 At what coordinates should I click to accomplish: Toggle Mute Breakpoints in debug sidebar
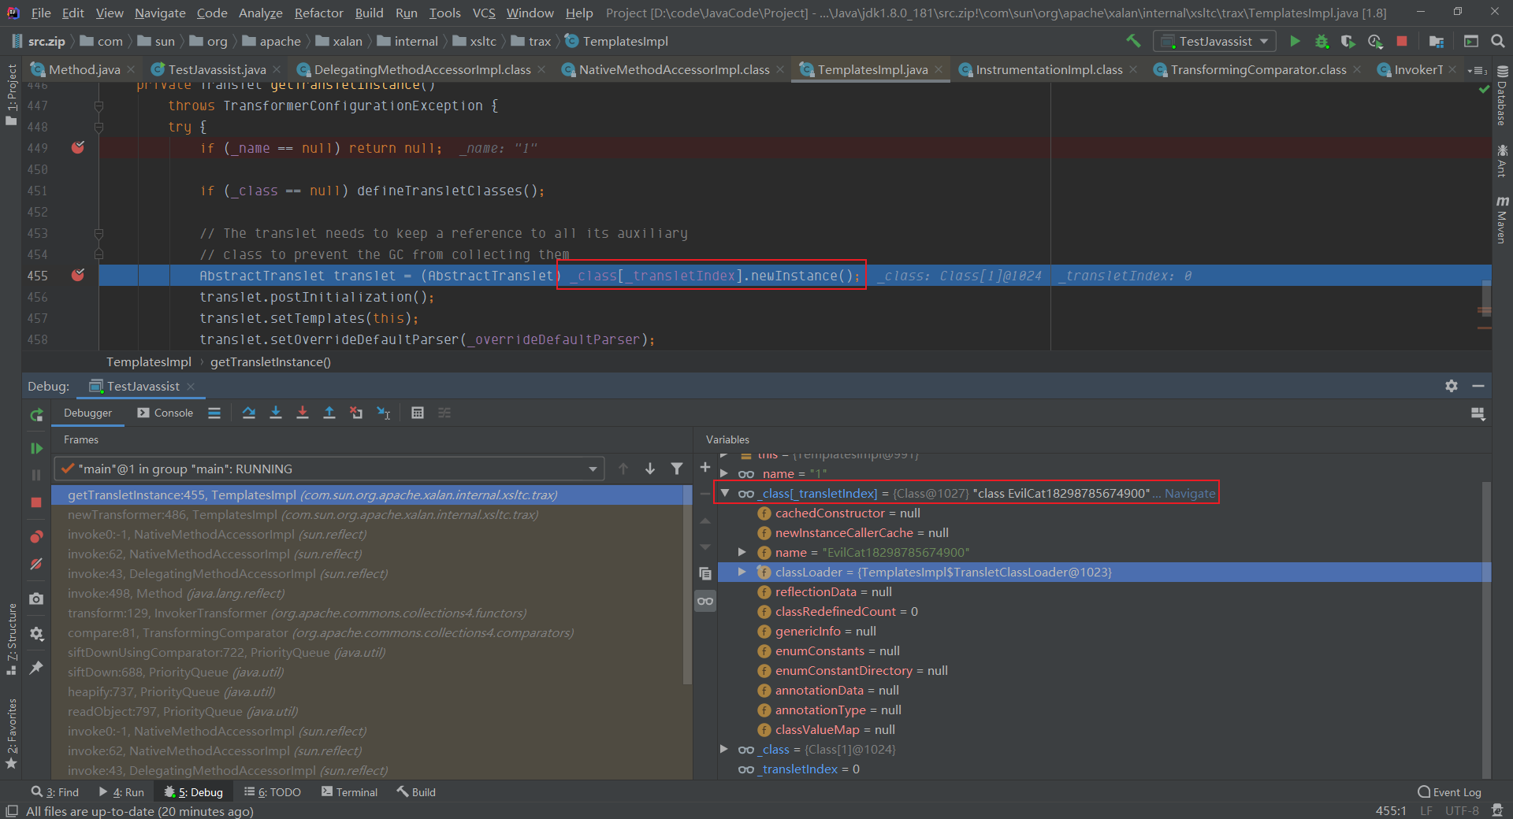coord(36,564)
